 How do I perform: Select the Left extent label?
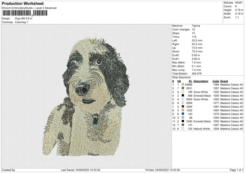pos(174,40)
